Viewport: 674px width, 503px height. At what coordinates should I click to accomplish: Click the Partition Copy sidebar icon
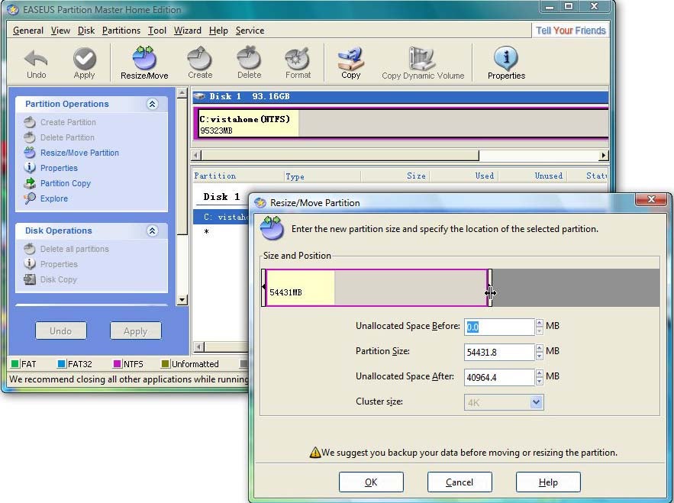30,183
